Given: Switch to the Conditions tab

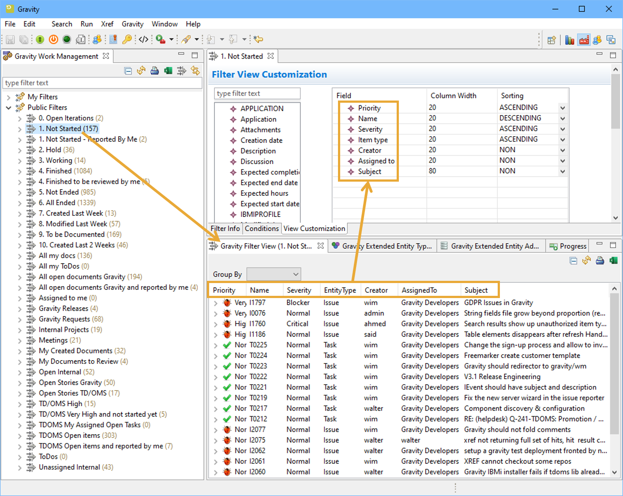Looking at the screenshot, I should click(x=262, y=228).
